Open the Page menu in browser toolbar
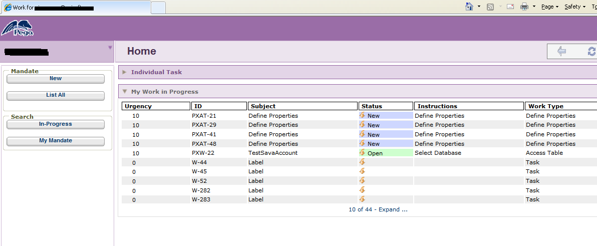The image size is (597, 246). tap(549, 7)
